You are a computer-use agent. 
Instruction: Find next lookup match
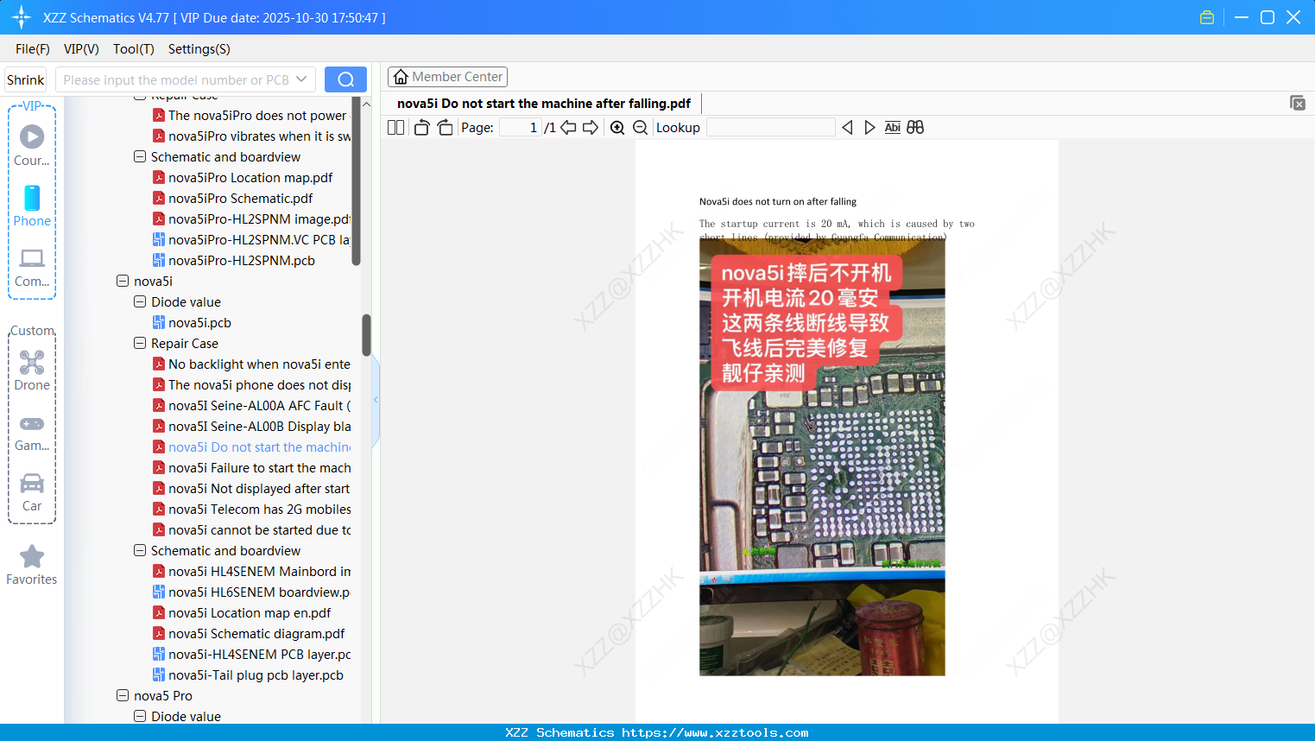click(869, 127)
